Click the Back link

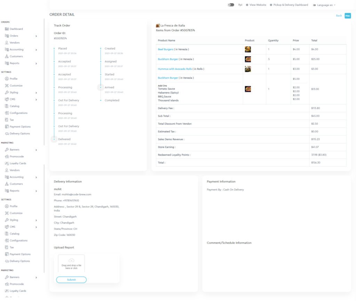[x=339, y=16]
